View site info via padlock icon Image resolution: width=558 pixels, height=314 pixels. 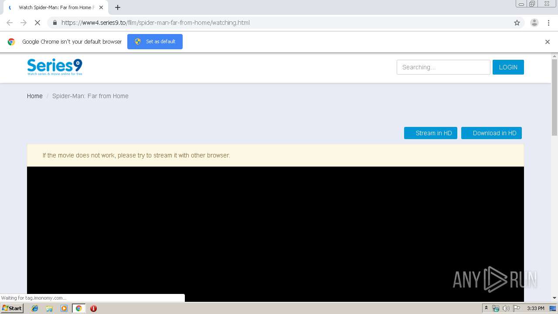[x=54, y=23]
